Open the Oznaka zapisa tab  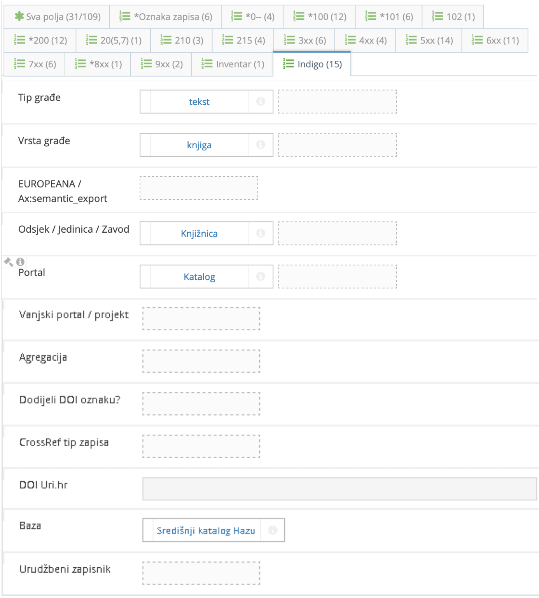[164, 17]
